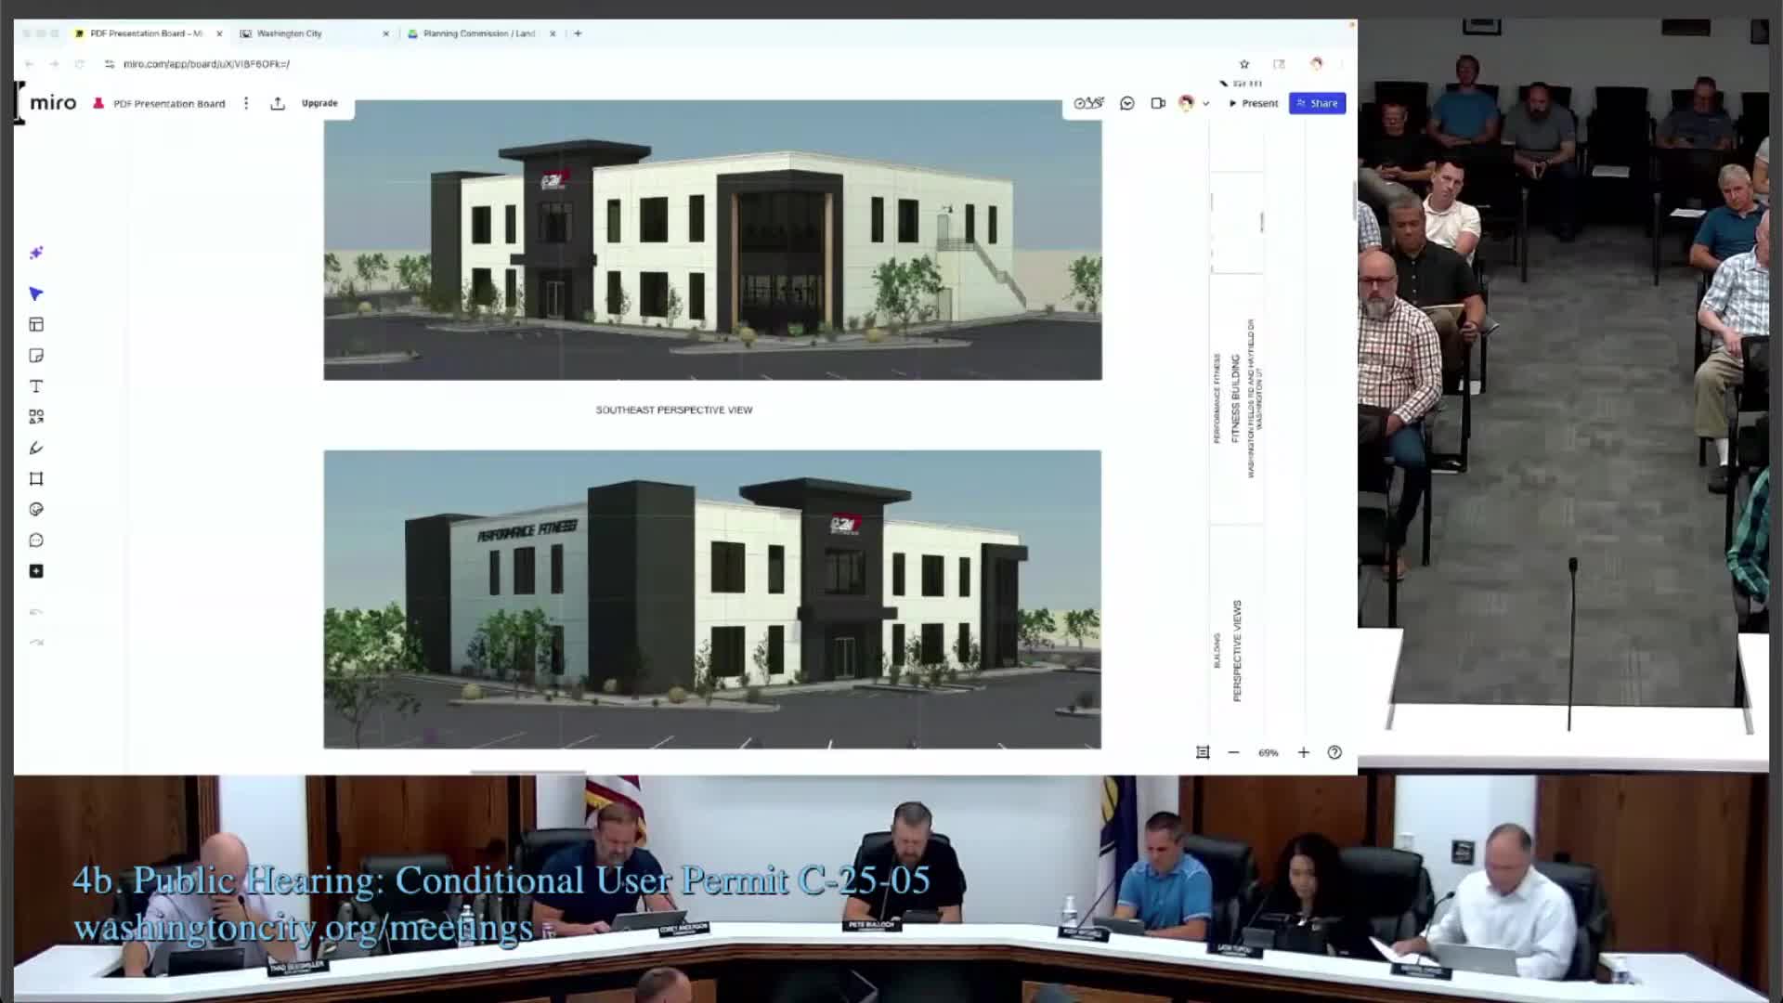Screen dimensions: 1783x1003
Task: Click the blue Share button
Action: click(x=1317, y=103)
